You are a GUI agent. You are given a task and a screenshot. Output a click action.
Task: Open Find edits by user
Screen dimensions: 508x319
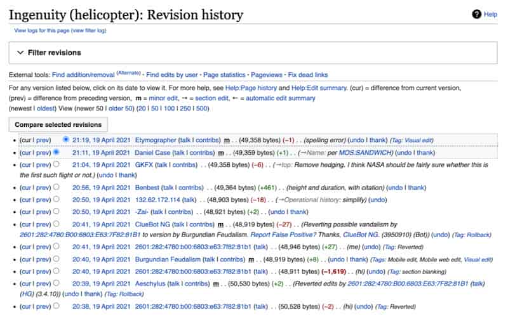coord(171,75)
